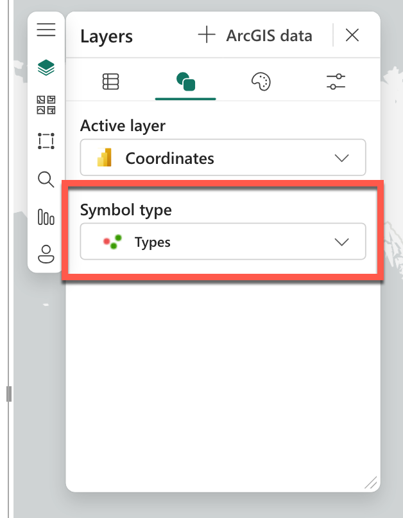Click the search icon in the sidebar
Viewport: 403px width, 518px height.
click(x=46, y=180)
